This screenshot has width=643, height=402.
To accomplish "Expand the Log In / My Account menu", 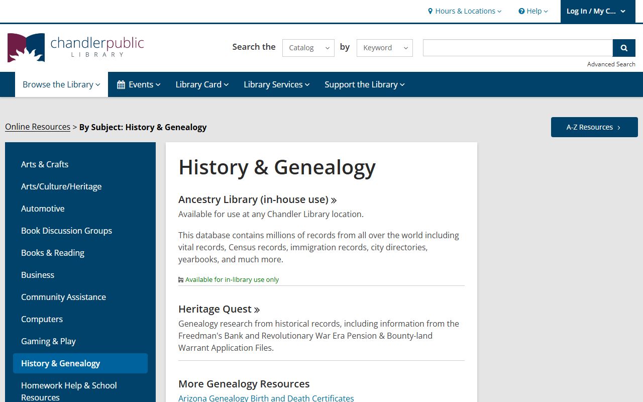I will pyautogui.click(x=597, y=11).
